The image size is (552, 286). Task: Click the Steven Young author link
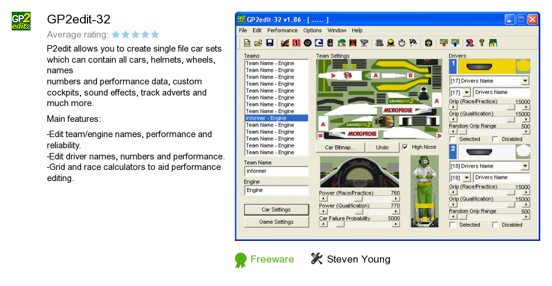(359, 259)
